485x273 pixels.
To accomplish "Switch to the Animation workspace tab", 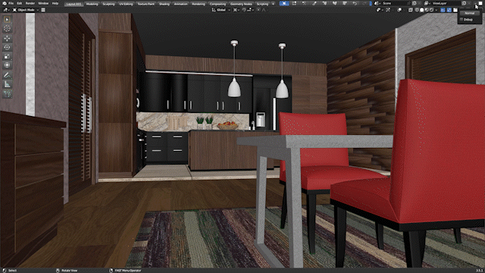I will (x=180, y=4).
